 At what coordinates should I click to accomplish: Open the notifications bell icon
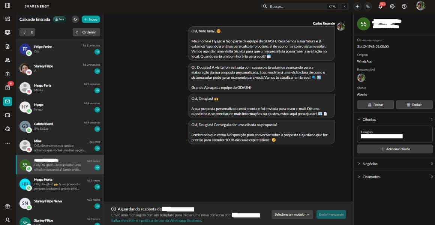click(380, 6)
